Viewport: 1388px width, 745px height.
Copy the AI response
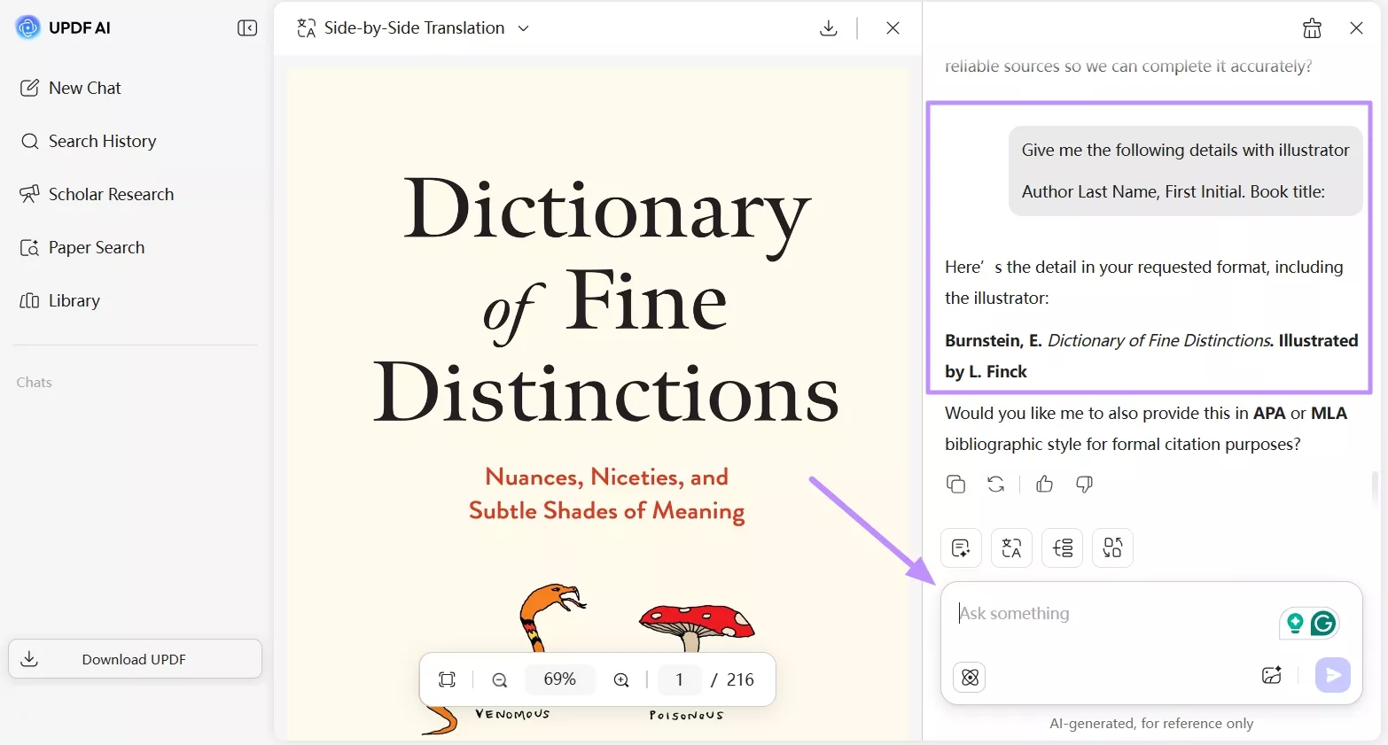[955, 484]
